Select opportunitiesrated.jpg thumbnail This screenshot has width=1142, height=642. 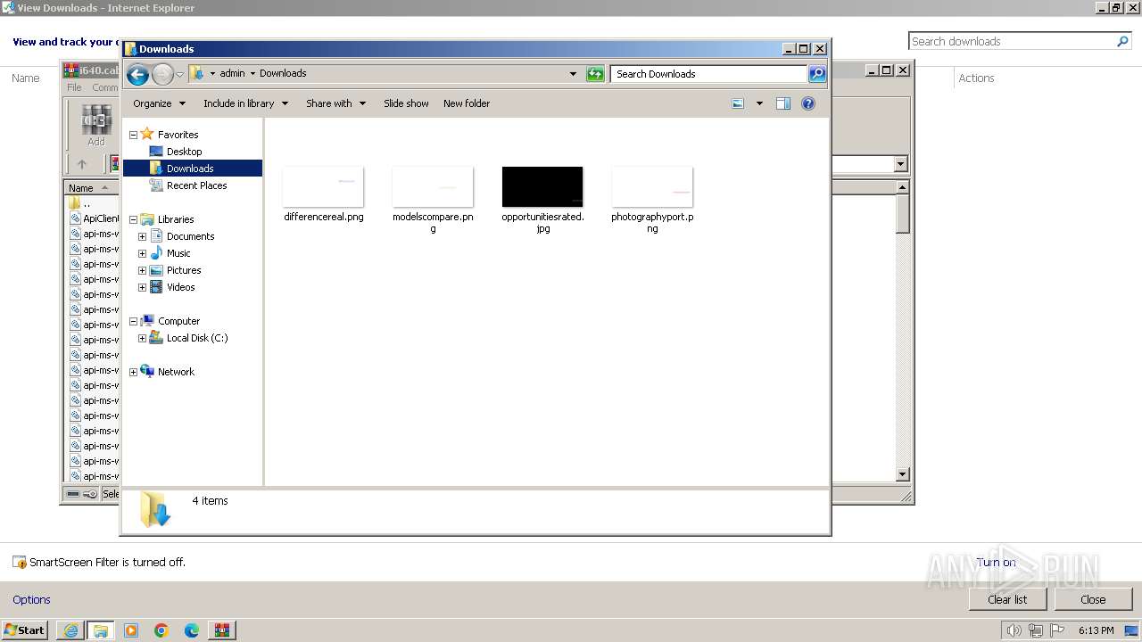click(x=542, y=186)
